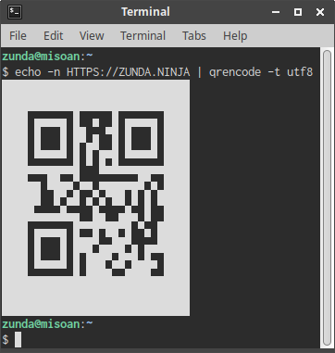Click the vertical scrollbar of the terminal
Screen dimensions: 335x353
(327, 197)
